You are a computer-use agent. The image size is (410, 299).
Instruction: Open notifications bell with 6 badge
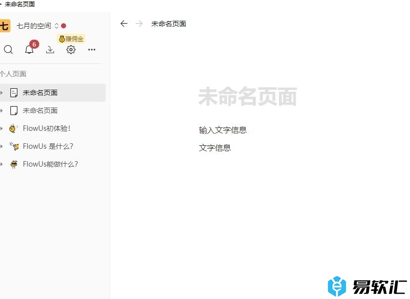[x=30, y=50]
